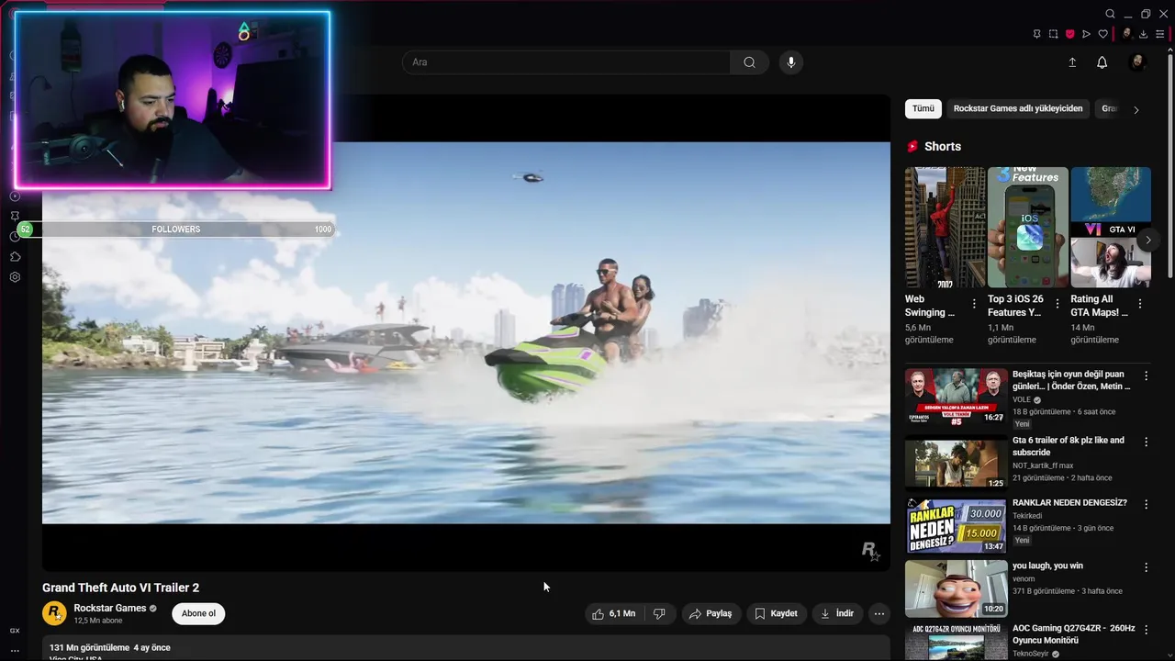This screenshot has width=1175, height=661.
Task: Activate the snapshot capture icon in toolbar
Action: (x=1053, y=34)
